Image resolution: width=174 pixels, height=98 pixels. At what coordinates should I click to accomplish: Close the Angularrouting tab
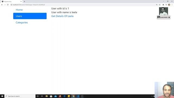click(x=21, y=2)
